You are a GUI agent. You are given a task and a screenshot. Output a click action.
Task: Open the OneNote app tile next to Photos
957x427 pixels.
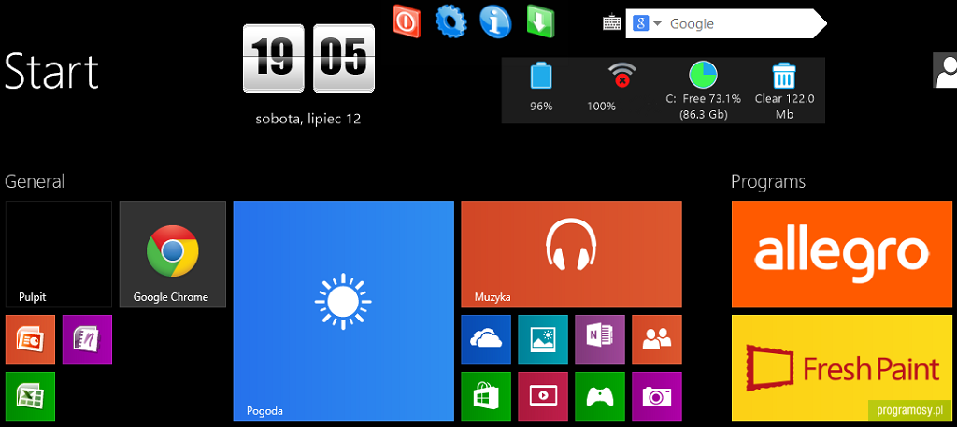click(600, 340)
